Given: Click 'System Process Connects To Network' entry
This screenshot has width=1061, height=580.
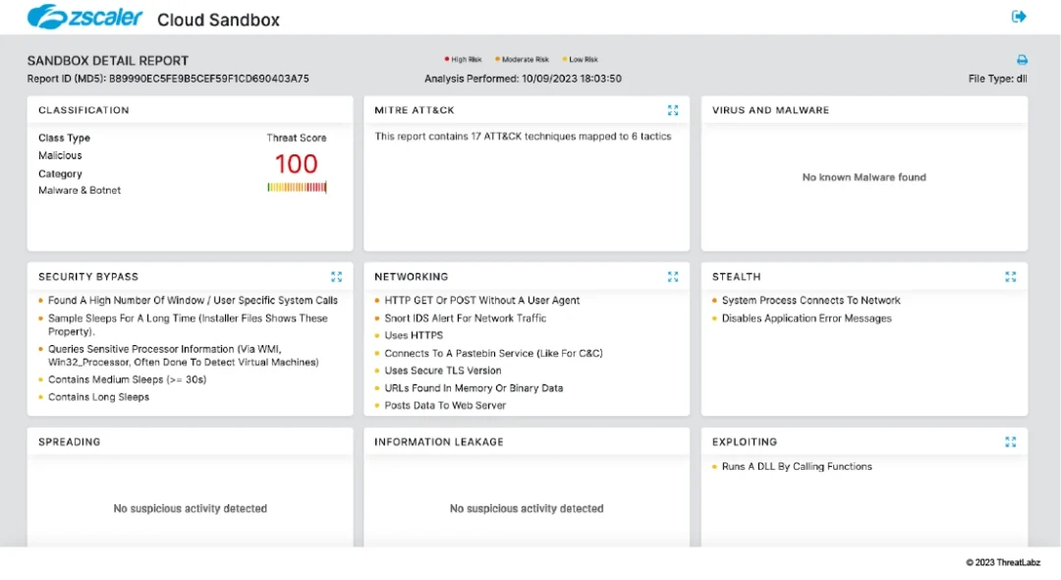Looking at the screenshot, I should point(810,301).
